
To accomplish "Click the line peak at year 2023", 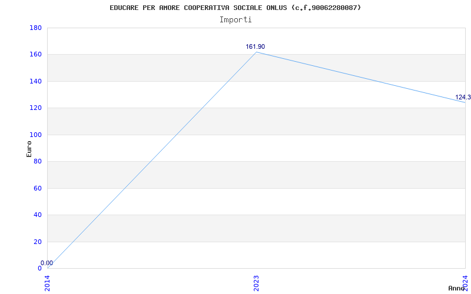I will point(256,52).
